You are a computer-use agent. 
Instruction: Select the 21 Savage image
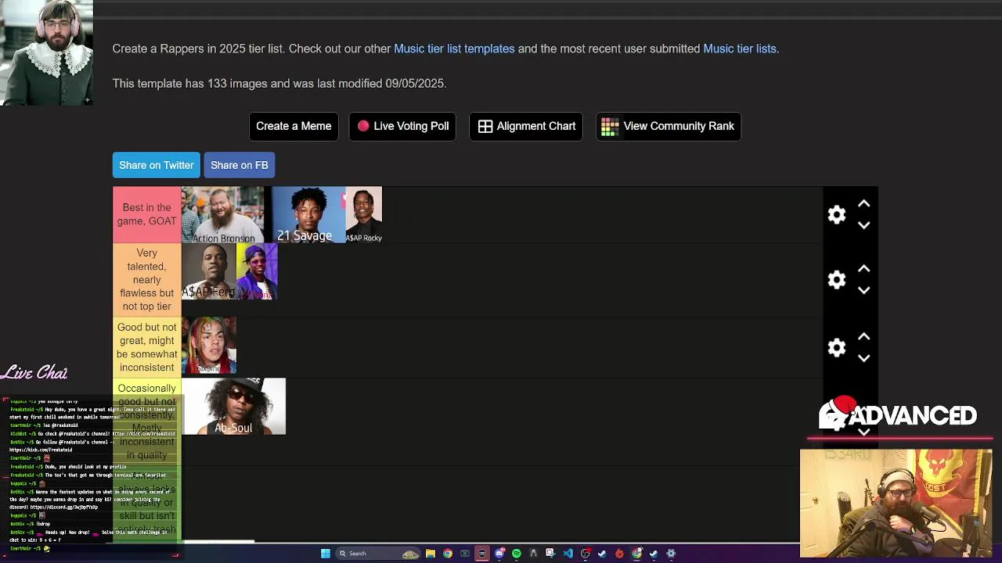308,214
